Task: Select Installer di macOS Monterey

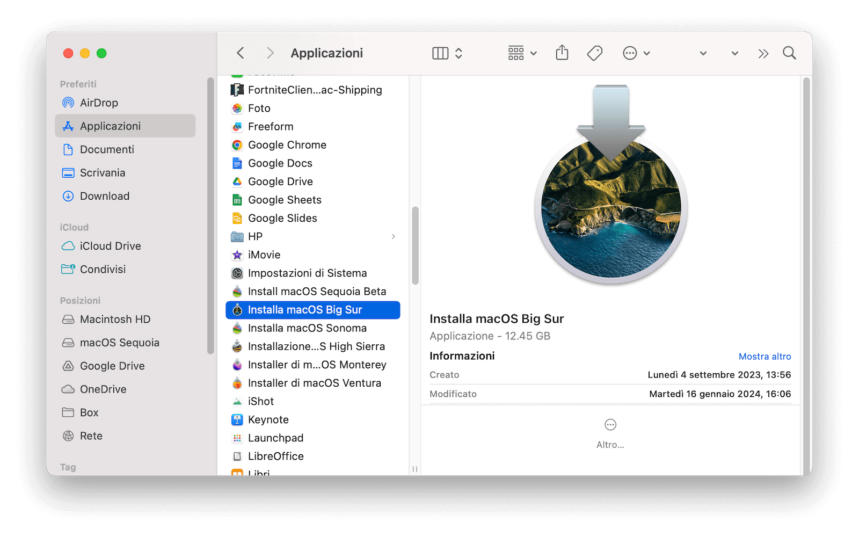Action: [x=313, y=365]
